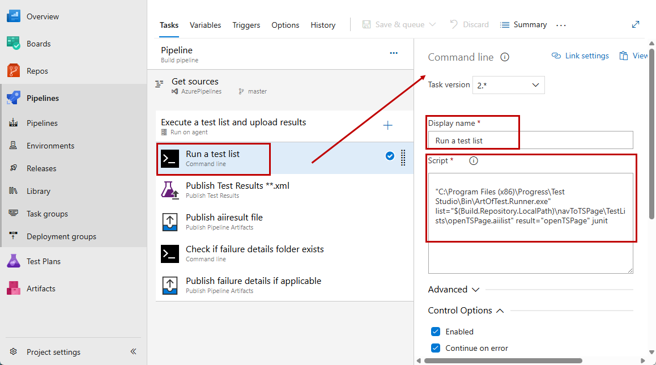656x365 pixels.
Task: Open Project settings
Action: pyautogui.click(x=54, y=351)
